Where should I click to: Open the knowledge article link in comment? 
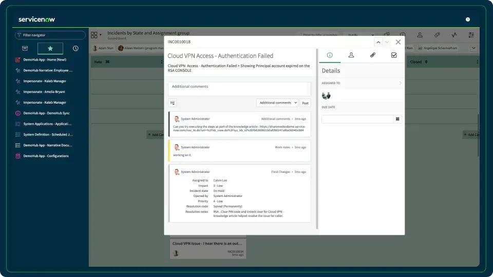239,128
